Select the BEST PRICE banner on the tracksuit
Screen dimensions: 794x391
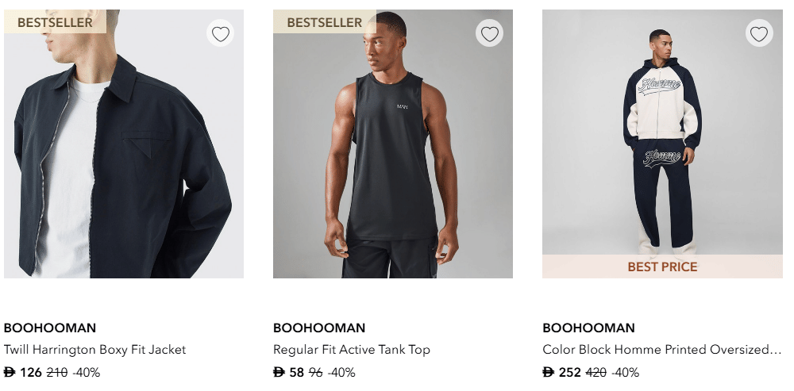click(x=662, y=267)
